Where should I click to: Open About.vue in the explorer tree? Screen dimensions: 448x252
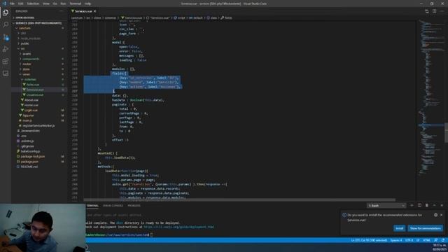click(x=31, y=100)
